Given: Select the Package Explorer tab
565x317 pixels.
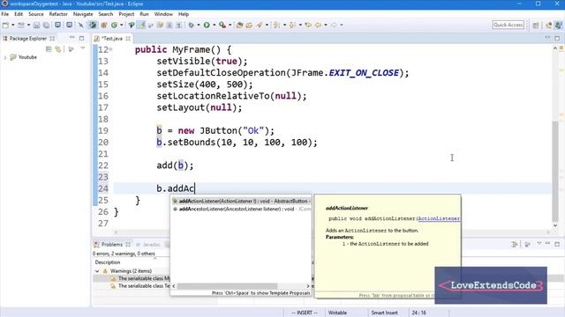Looking at the screenshot, I should coord(28,39).
